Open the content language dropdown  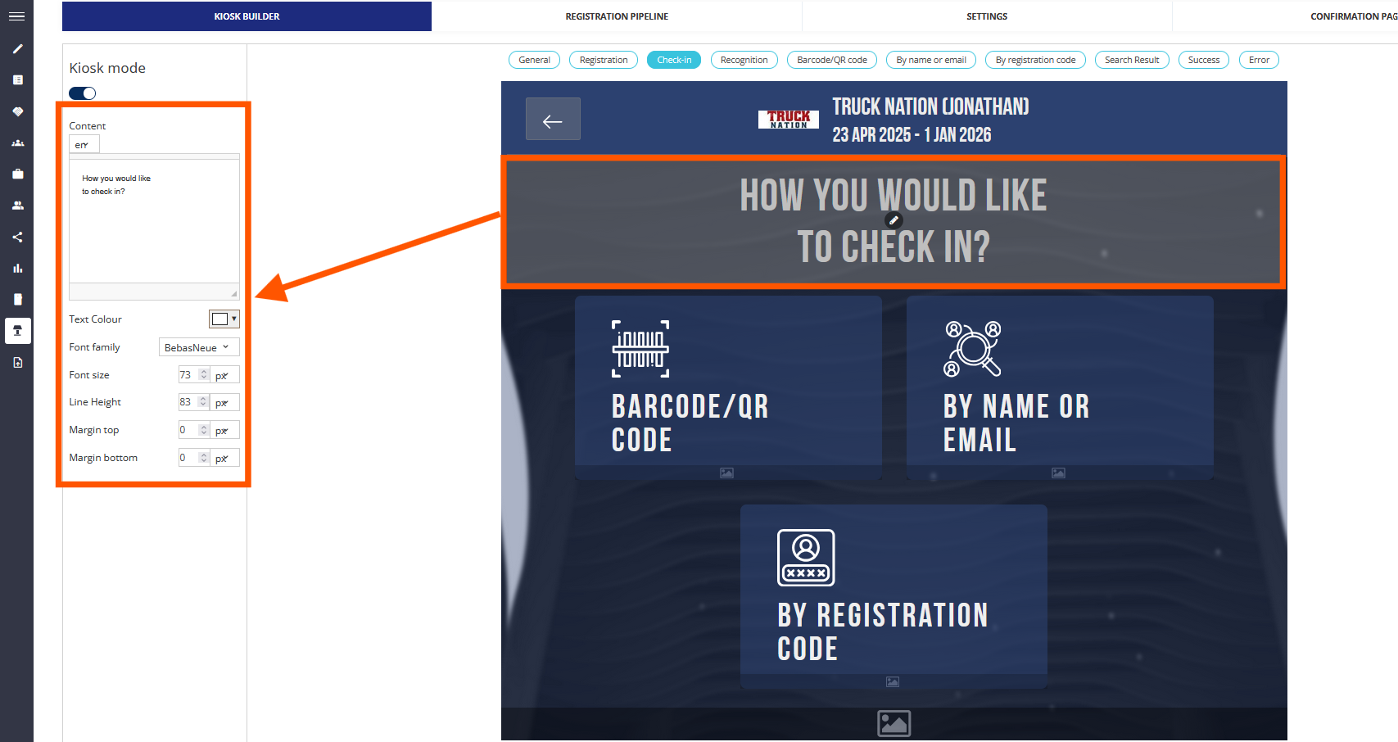click(84, 145)
